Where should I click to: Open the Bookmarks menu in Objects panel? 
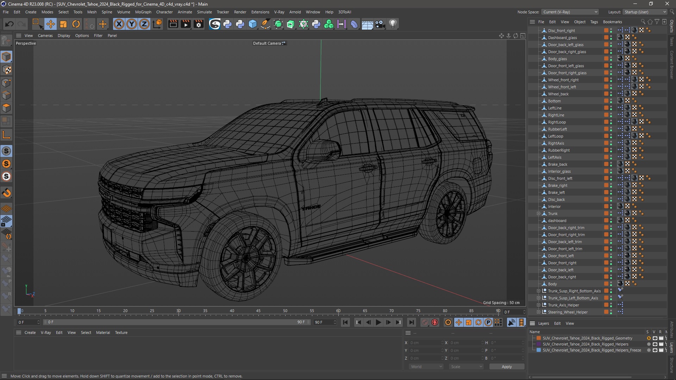612,22
